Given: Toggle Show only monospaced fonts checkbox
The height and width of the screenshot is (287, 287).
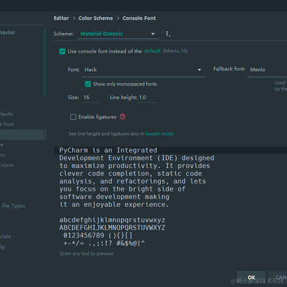Looking at the screenshot, I should coord(88,84).
